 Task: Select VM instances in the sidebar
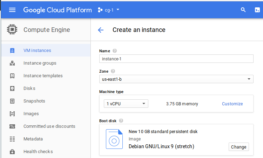point(37,51)
